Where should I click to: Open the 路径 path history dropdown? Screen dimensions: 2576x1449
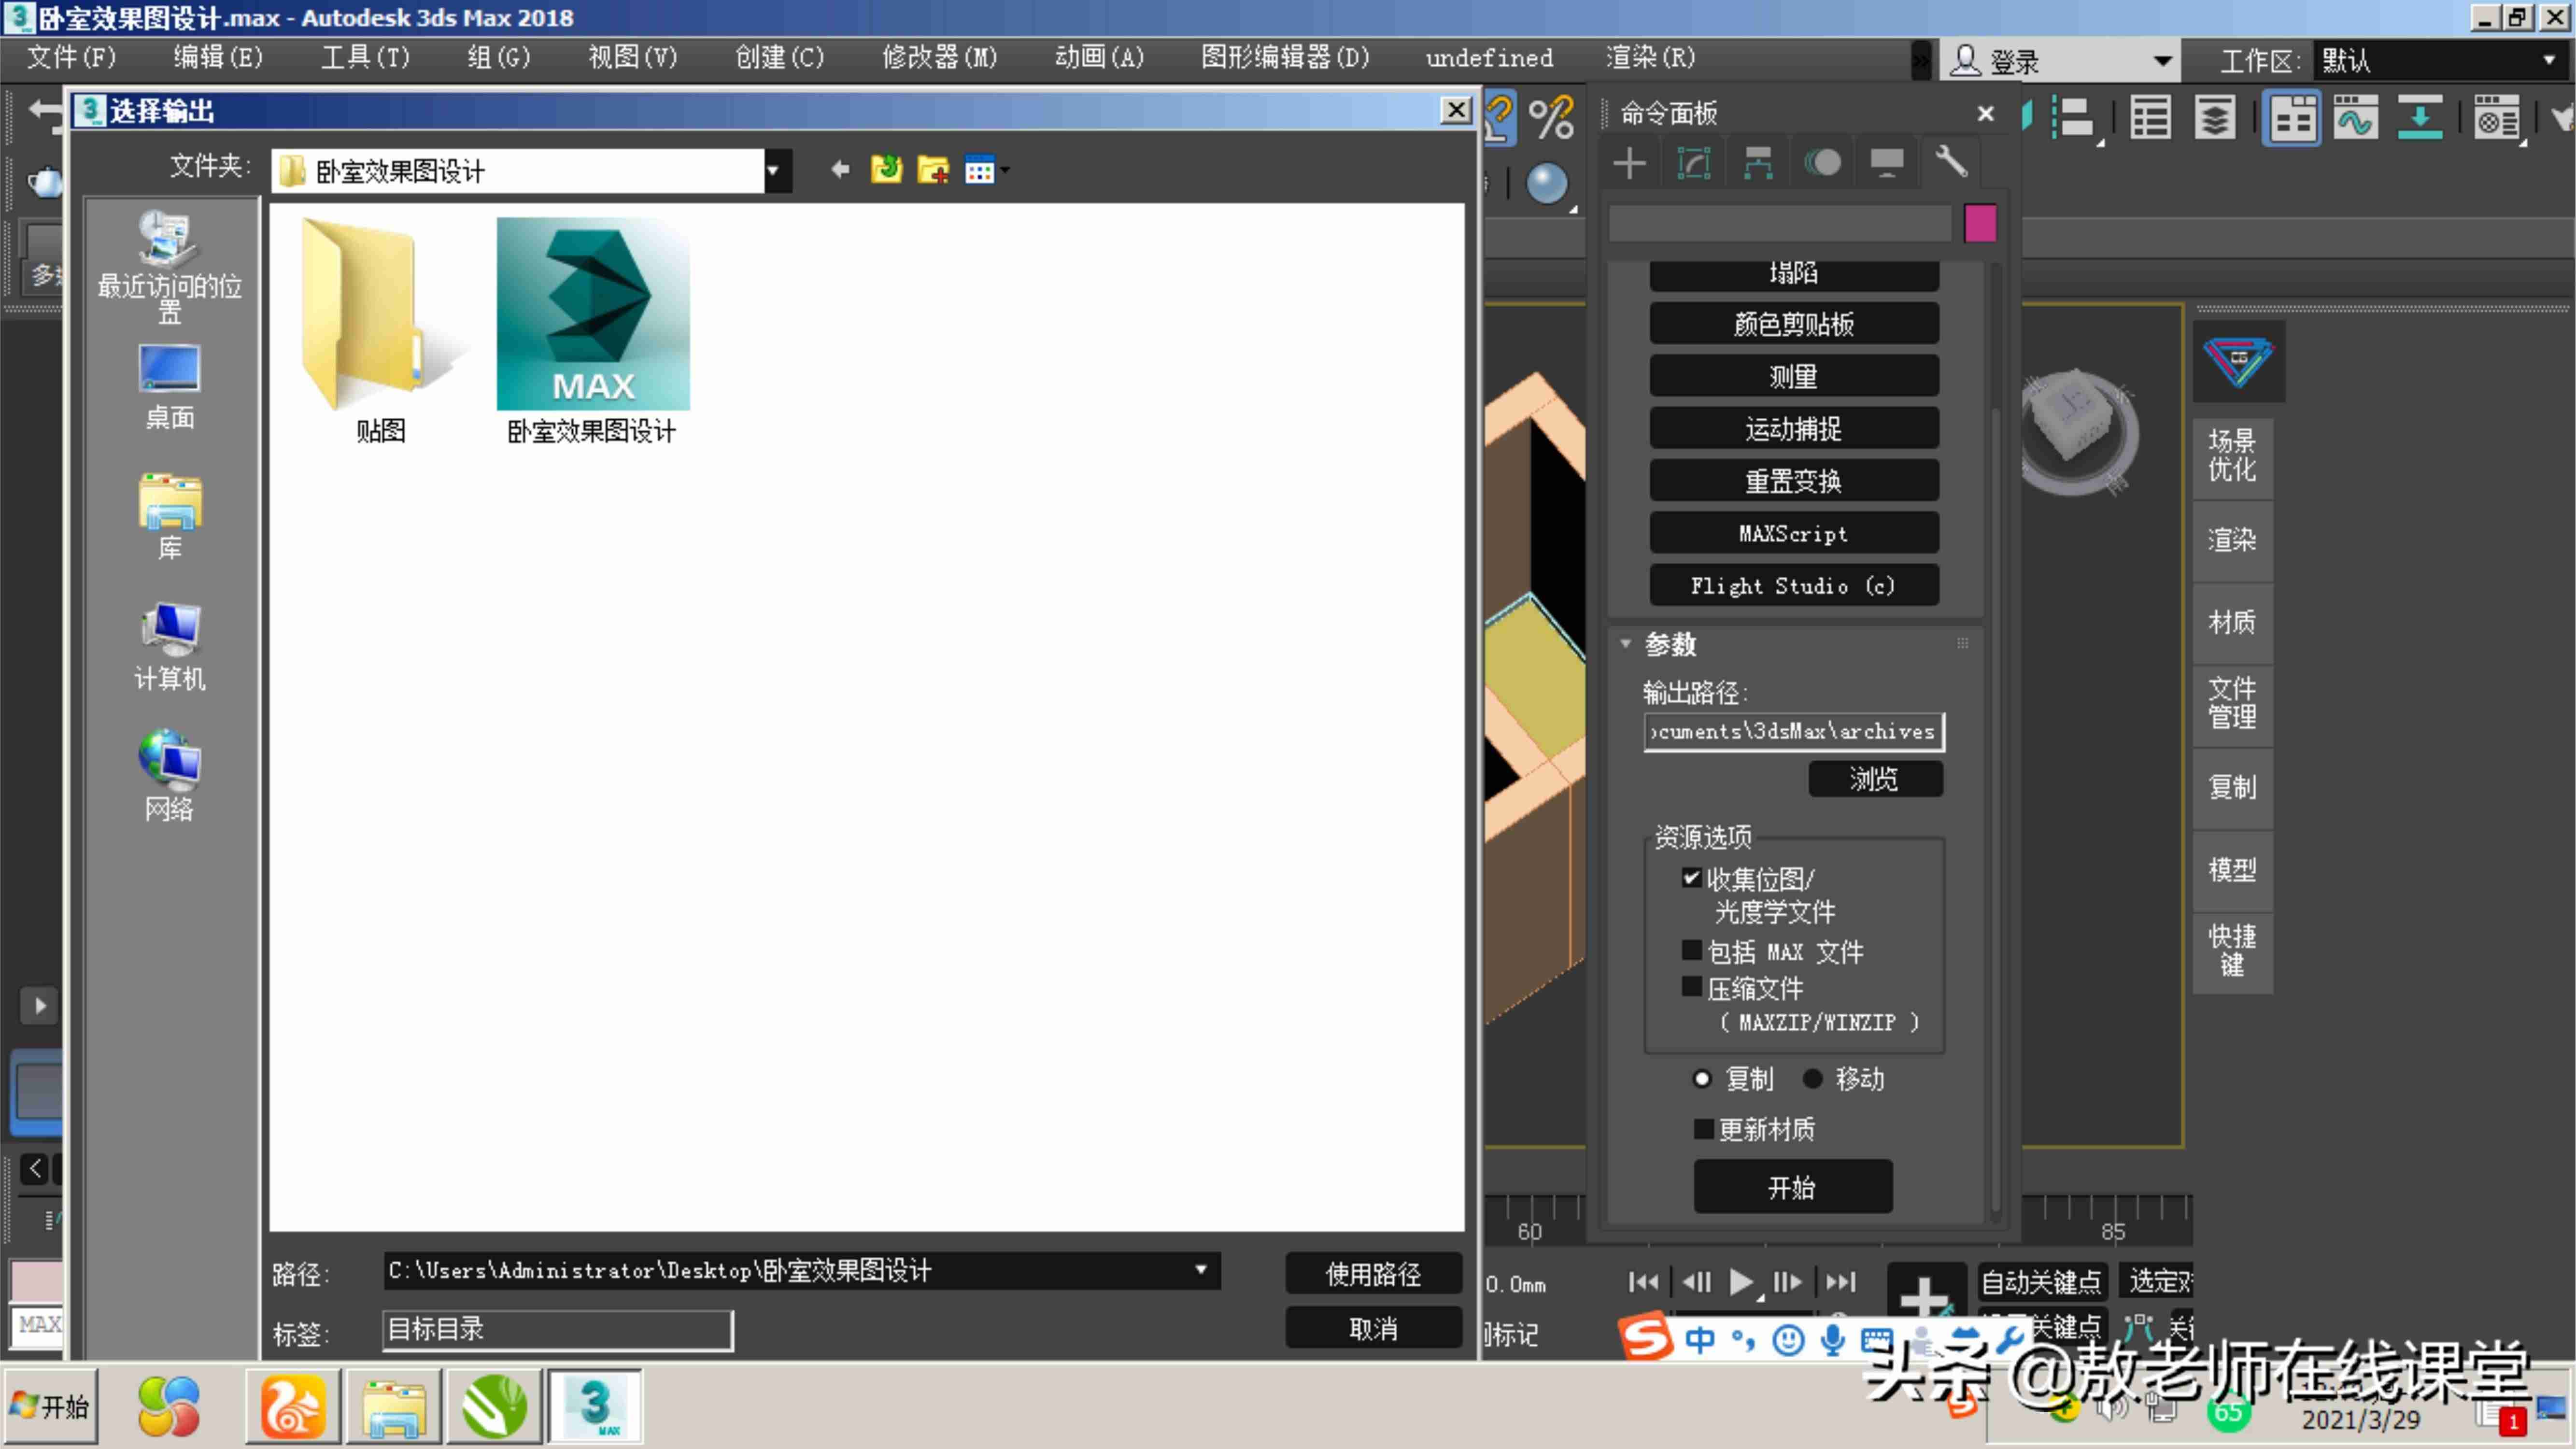pyautogui.click(x=1200, y=1270)
